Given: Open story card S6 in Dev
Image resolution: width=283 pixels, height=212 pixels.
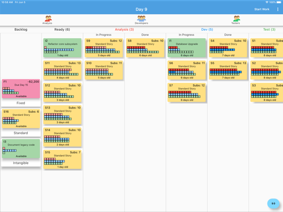Looking at the screenshot, I should coord(187,70).
